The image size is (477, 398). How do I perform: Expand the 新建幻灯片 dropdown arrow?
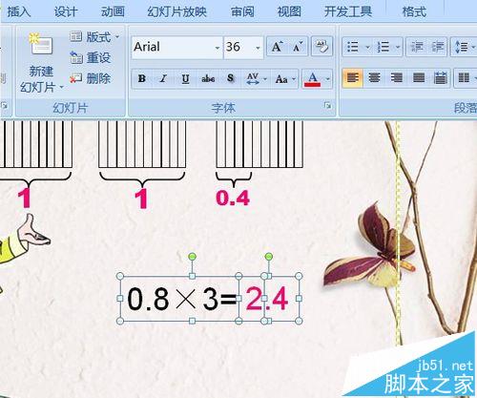click(61, 87)
